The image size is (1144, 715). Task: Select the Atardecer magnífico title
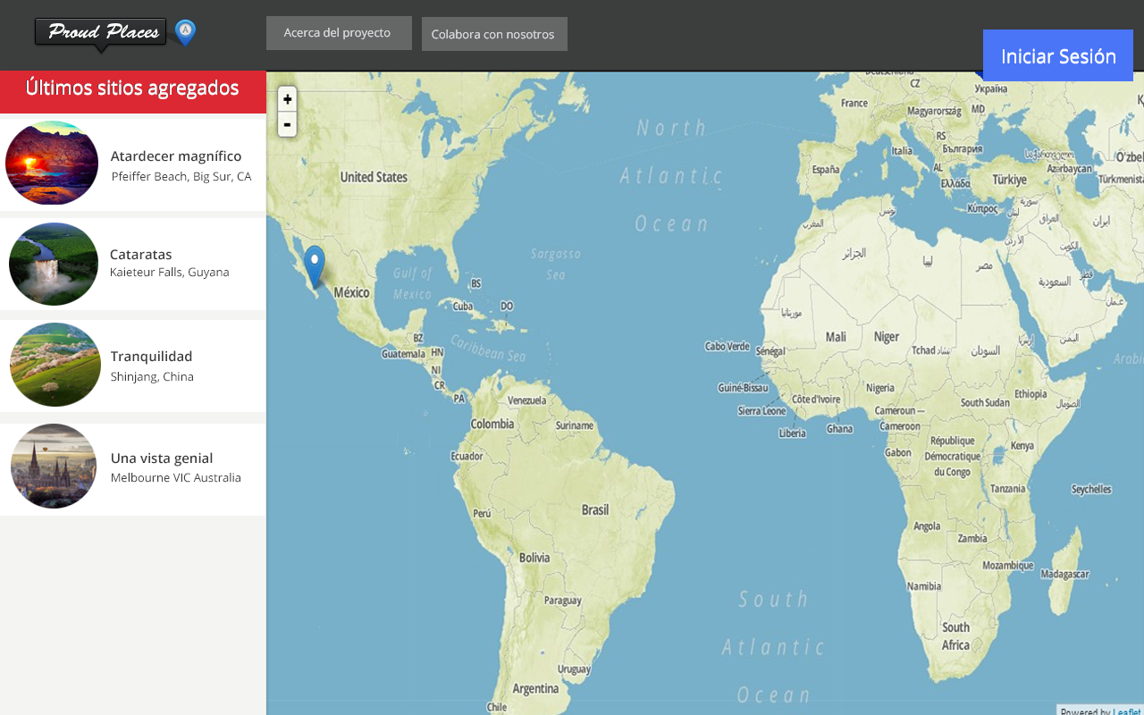pyautogui.click(x=176, y=156)
